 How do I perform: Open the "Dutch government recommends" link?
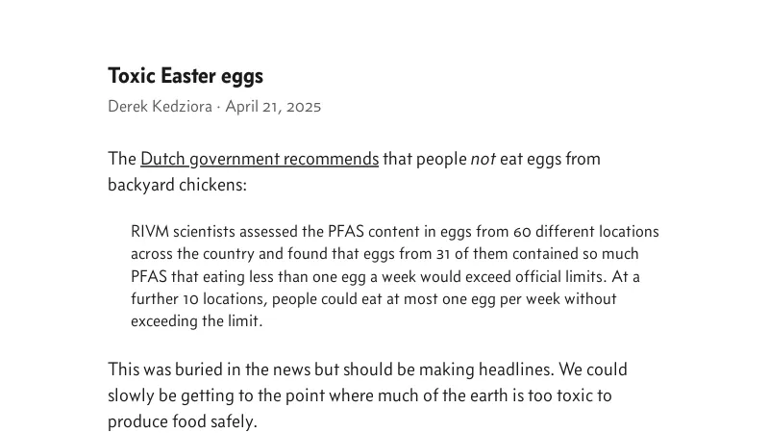click(260, 159)
